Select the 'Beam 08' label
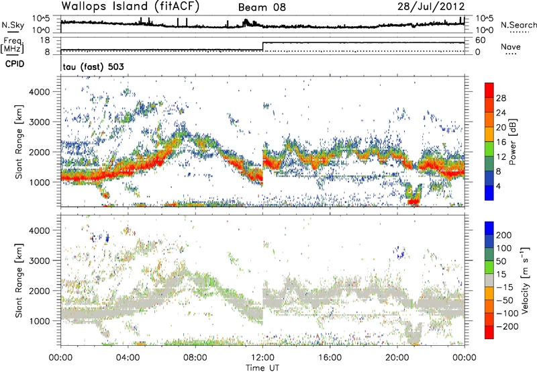The height and width of the screenshot is (372, 537). pos(262,7)
